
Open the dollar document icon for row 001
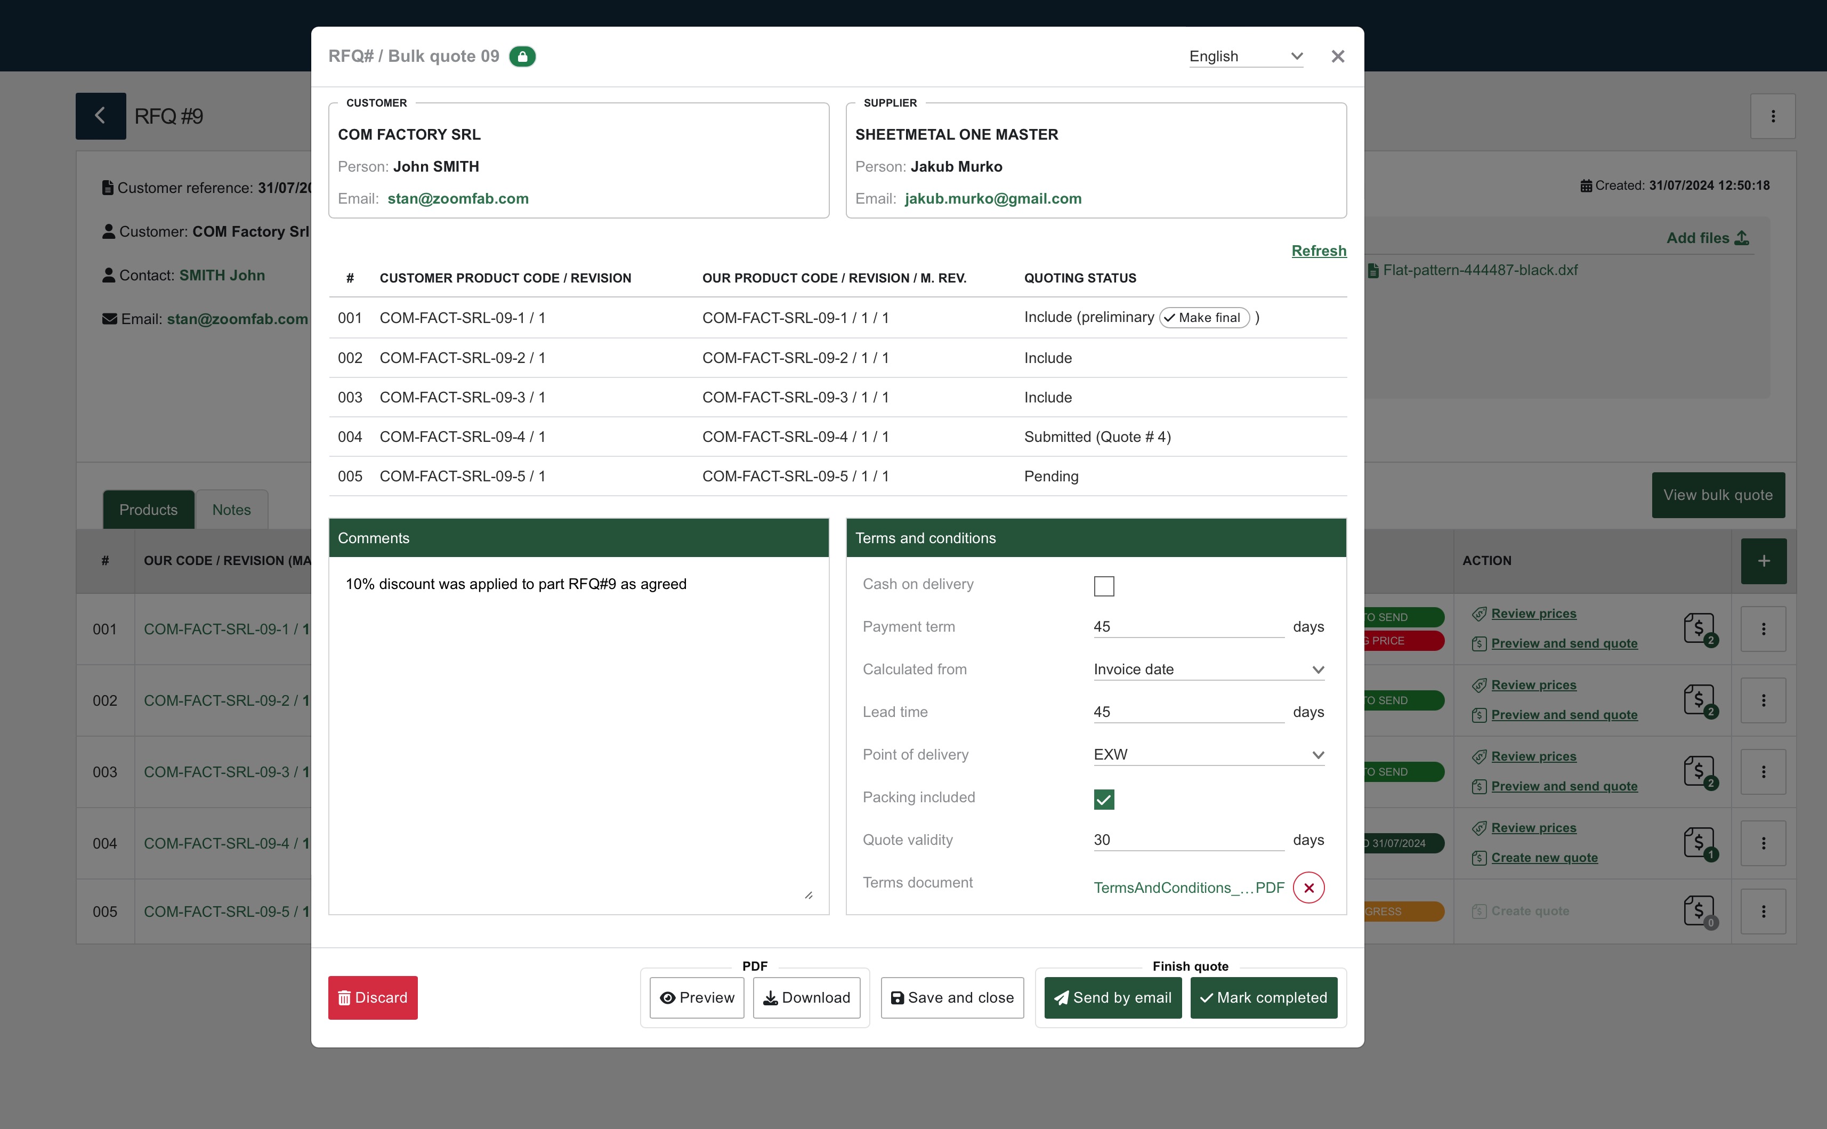coord(1699,628)
